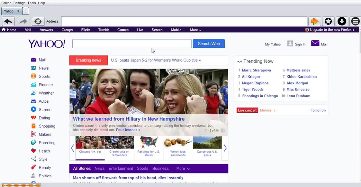The image size is (361, 187).
Task: Click the News icon in sidebar
Action: pos(33,68)
